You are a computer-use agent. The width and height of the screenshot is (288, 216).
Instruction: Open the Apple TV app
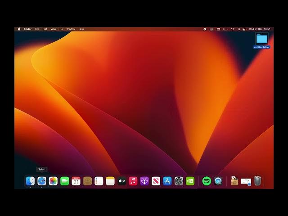click(x=122, y=181)
